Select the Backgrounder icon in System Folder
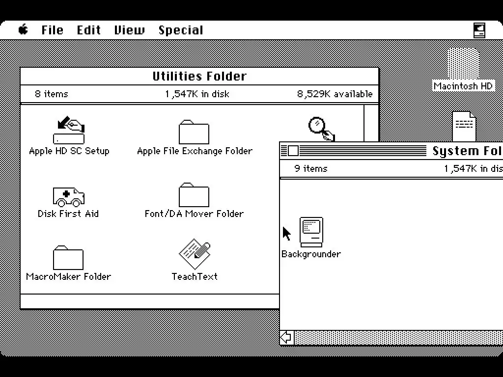Screen dimensions: 503x377 (x=311, y=232)
